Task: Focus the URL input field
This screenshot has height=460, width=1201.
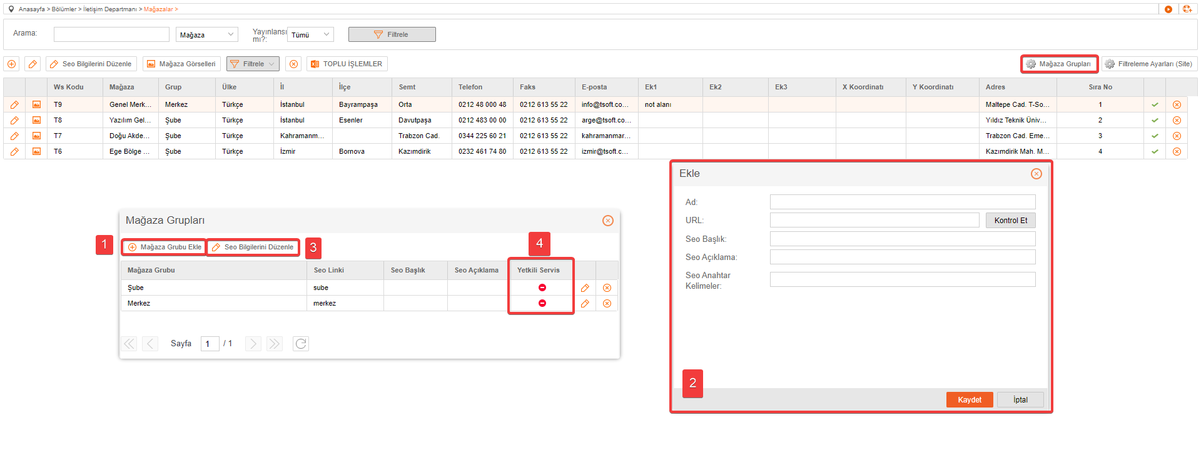Action: [x=874, y=220]
